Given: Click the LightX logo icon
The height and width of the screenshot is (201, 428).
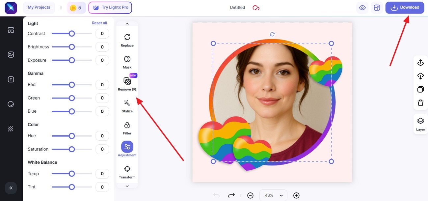Looking at the screenshot, I should coord(11,8).
